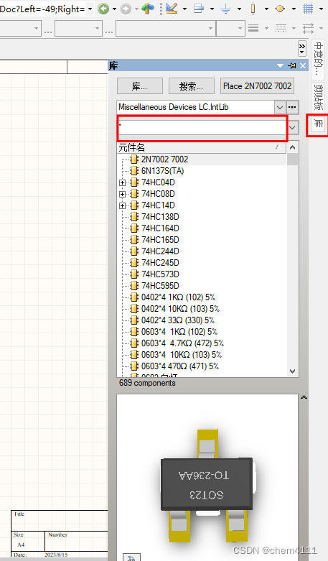Open toolbar overflow chevron button
Viewport: 328px width, 561px height.
302,48
